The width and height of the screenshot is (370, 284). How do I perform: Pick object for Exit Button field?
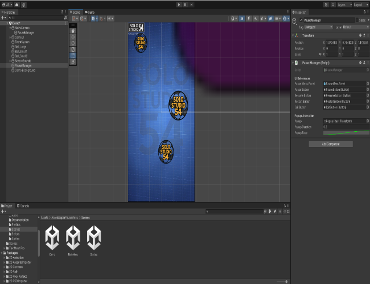tap(368, 107)
